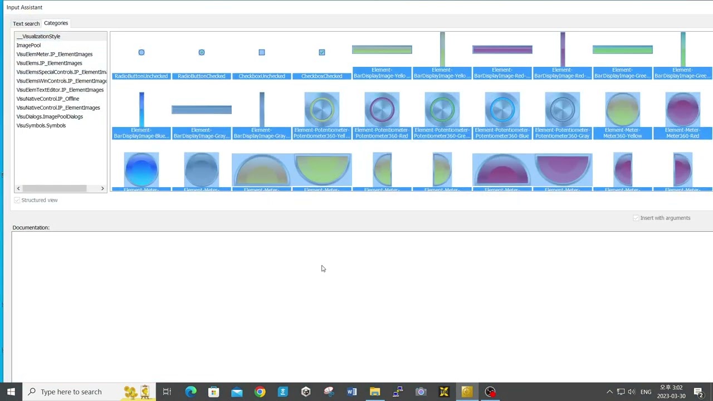Select Potentiometer360-Gray knob image
Viewport: 713px width, 401px height.
click(x=563, y=109)
